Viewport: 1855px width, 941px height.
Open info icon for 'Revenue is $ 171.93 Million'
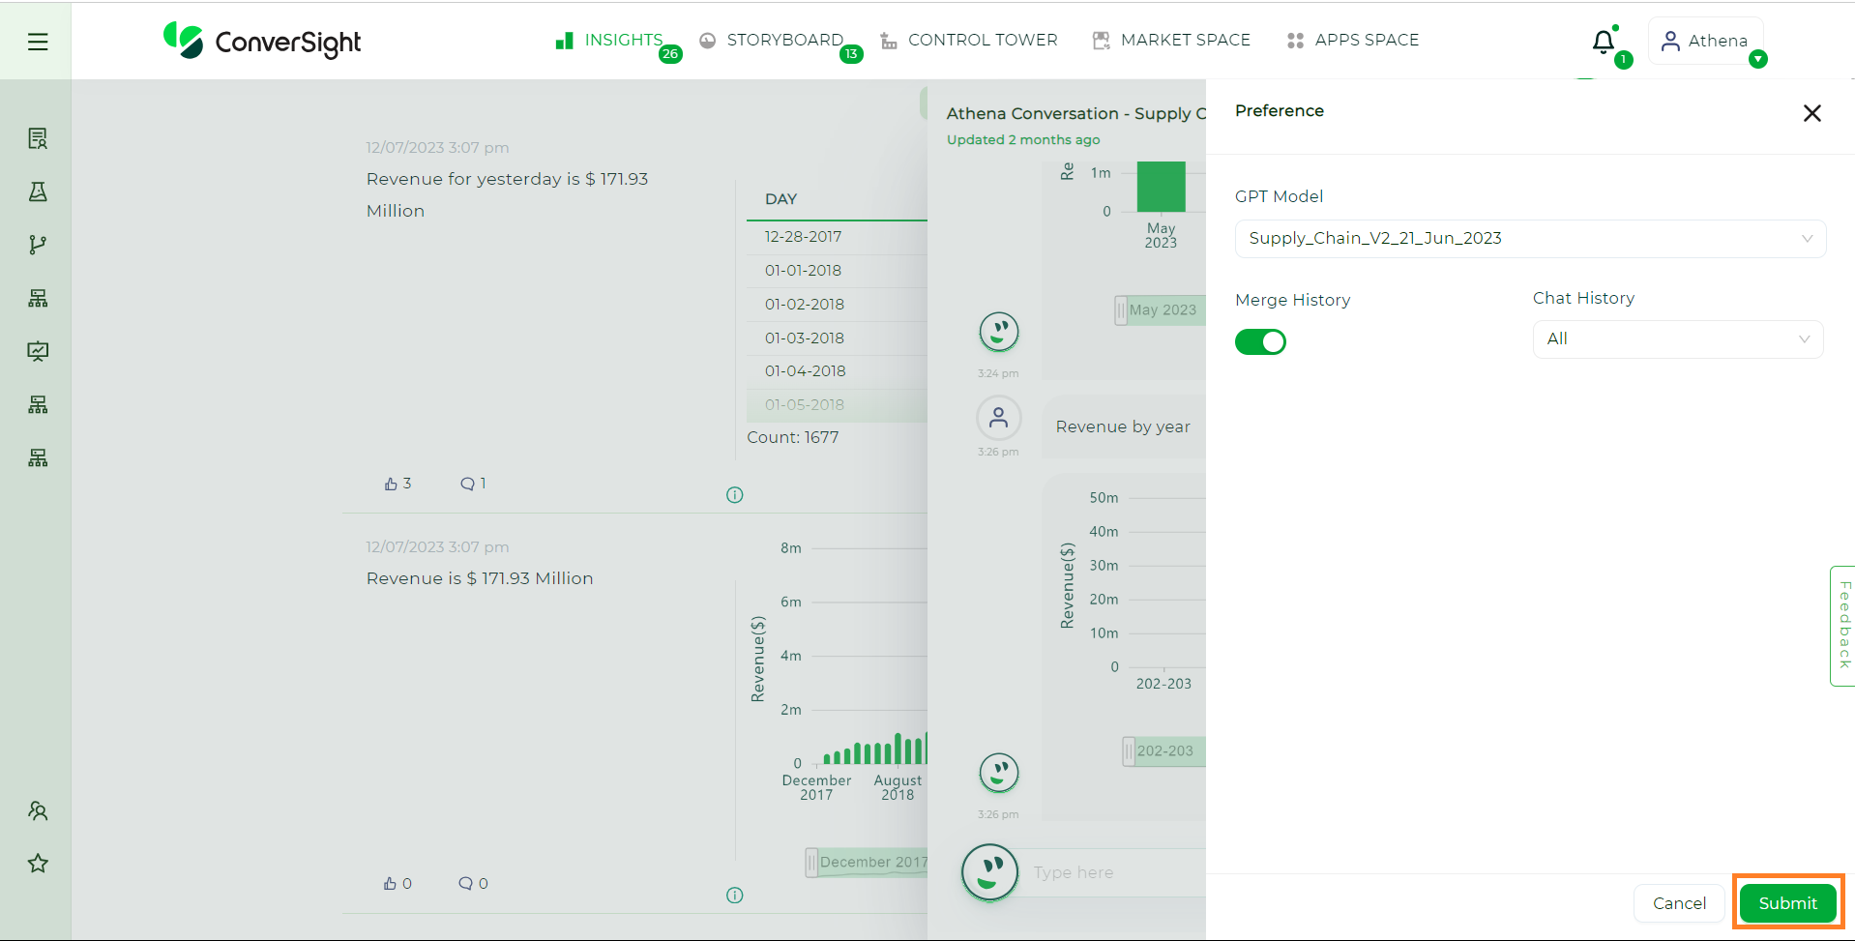(x=735, y=896)
